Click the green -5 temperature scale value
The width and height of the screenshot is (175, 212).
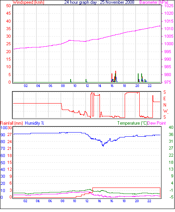point(171,197)
